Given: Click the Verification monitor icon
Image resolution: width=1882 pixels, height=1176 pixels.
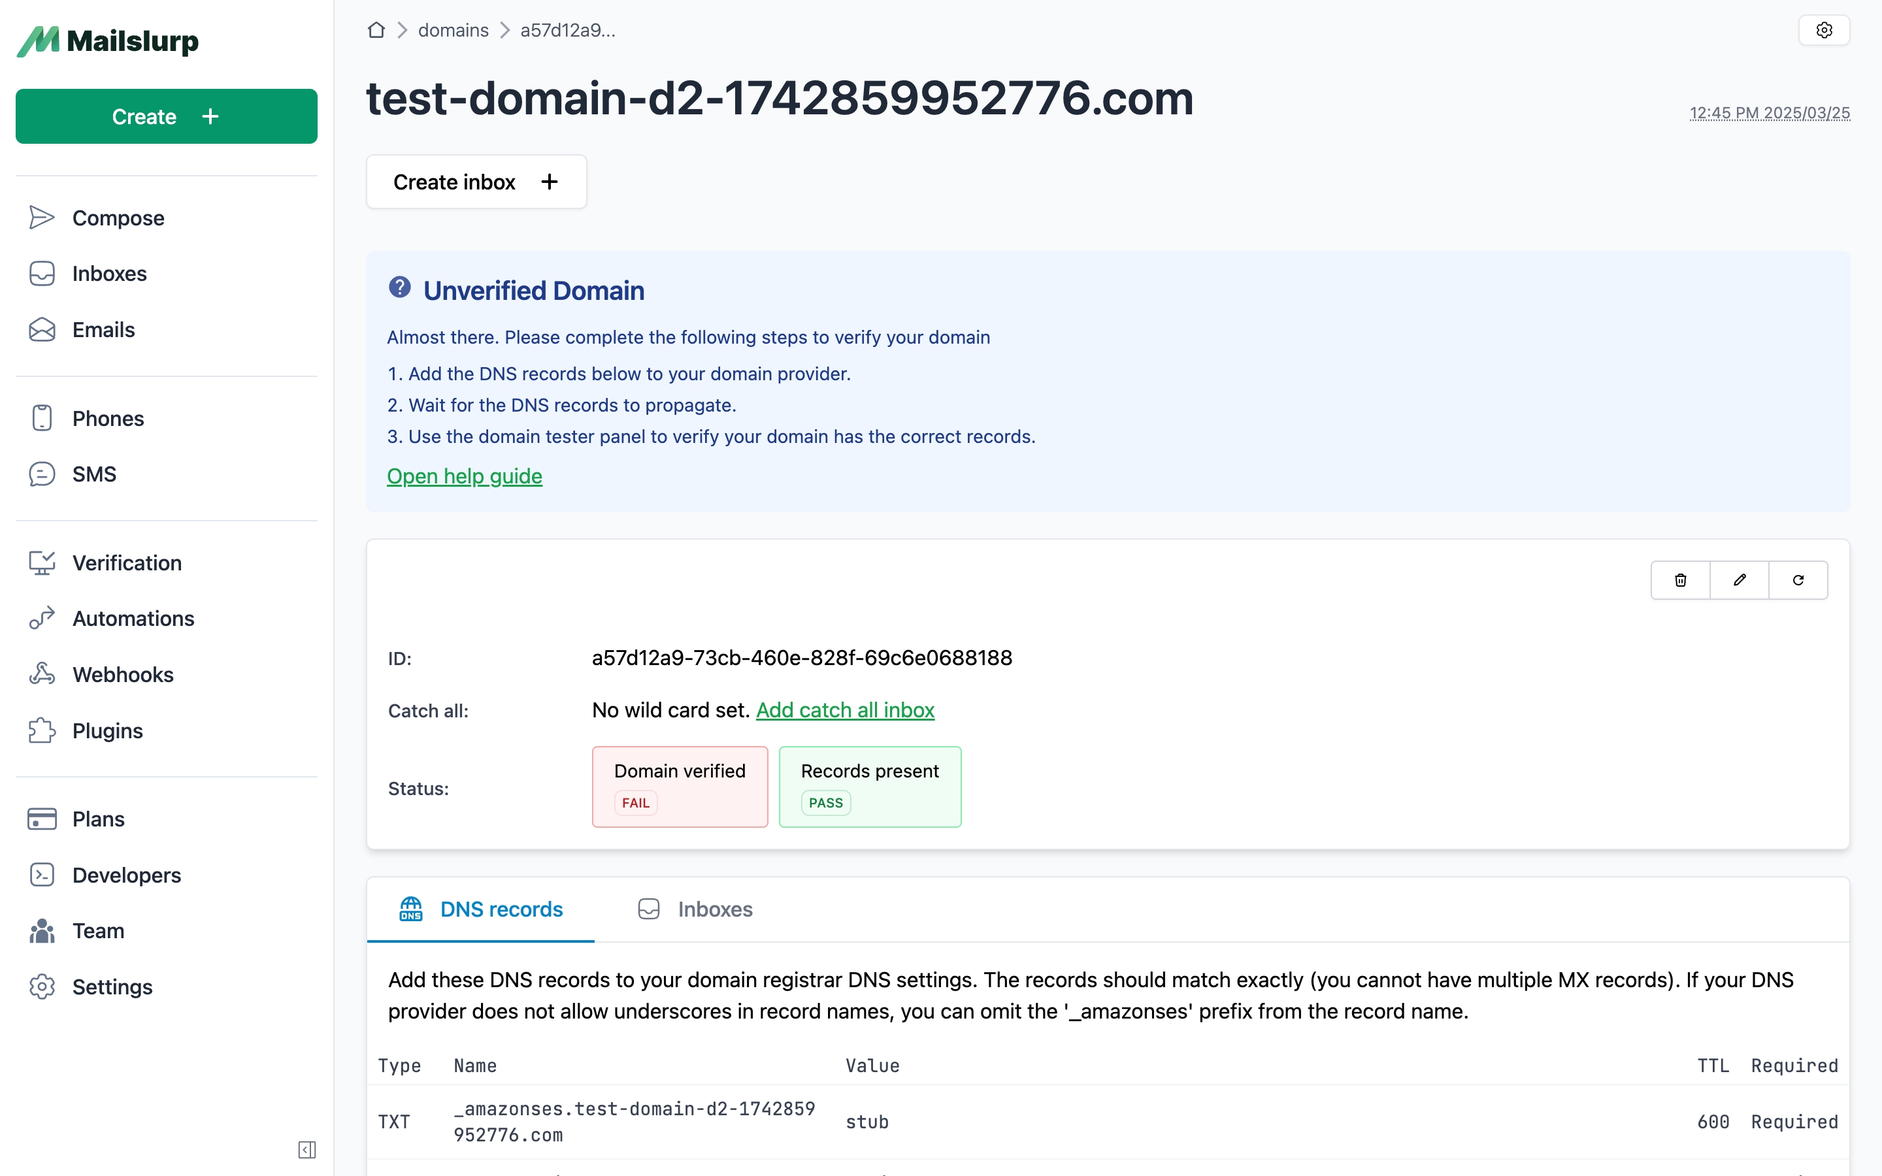Looking at the screenshot, I should point(42,563).
